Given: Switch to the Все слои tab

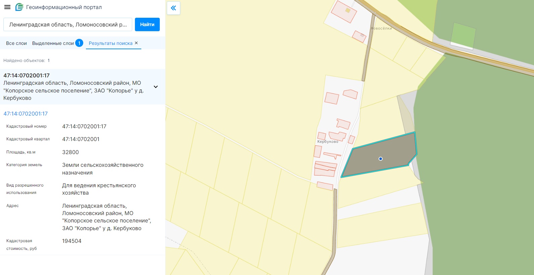Looking at the screenshot, I should tap(16, 43).
